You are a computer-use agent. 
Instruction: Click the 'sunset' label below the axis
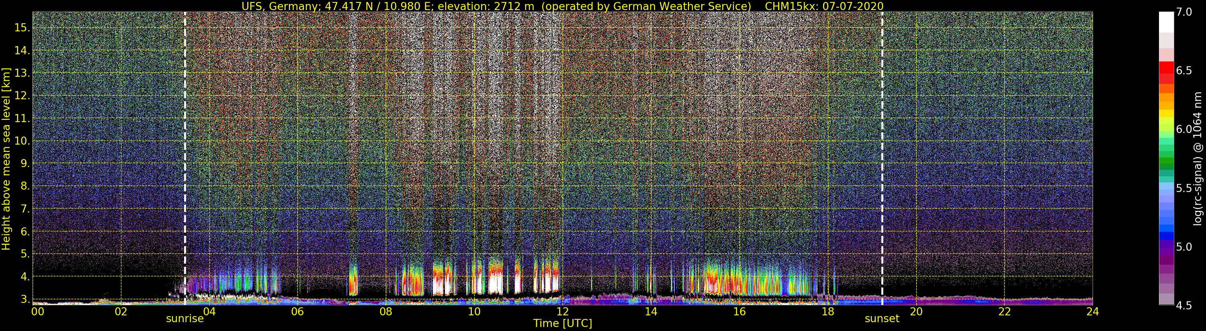882,319
